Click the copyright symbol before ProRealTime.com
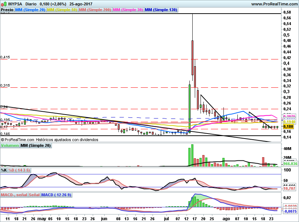 (3, 140)
